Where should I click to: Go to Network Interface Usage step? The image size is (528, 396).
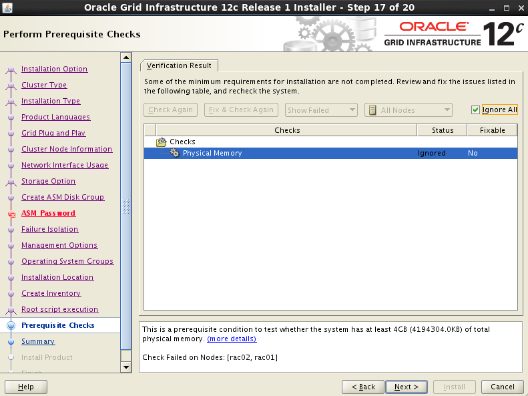[65, 165]
